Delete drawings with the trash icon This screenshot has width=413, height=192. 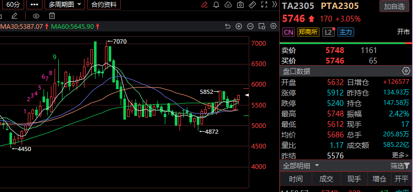pos(52,16)
